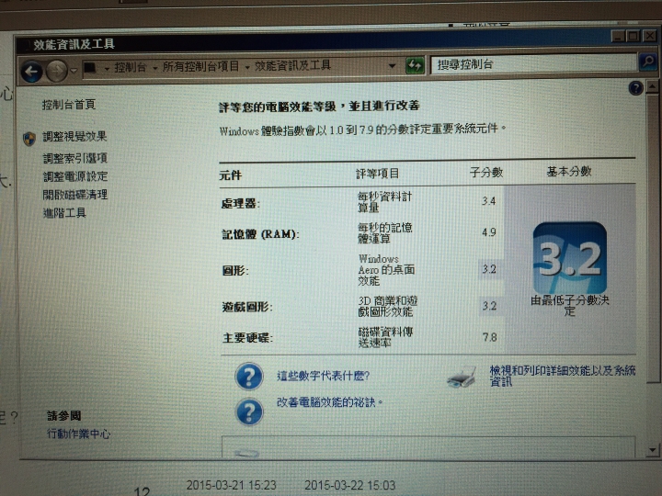Open 檢視和列印詳細效能以及系統資訊 link
Viewport: 662px width, 496px height.
563,376
